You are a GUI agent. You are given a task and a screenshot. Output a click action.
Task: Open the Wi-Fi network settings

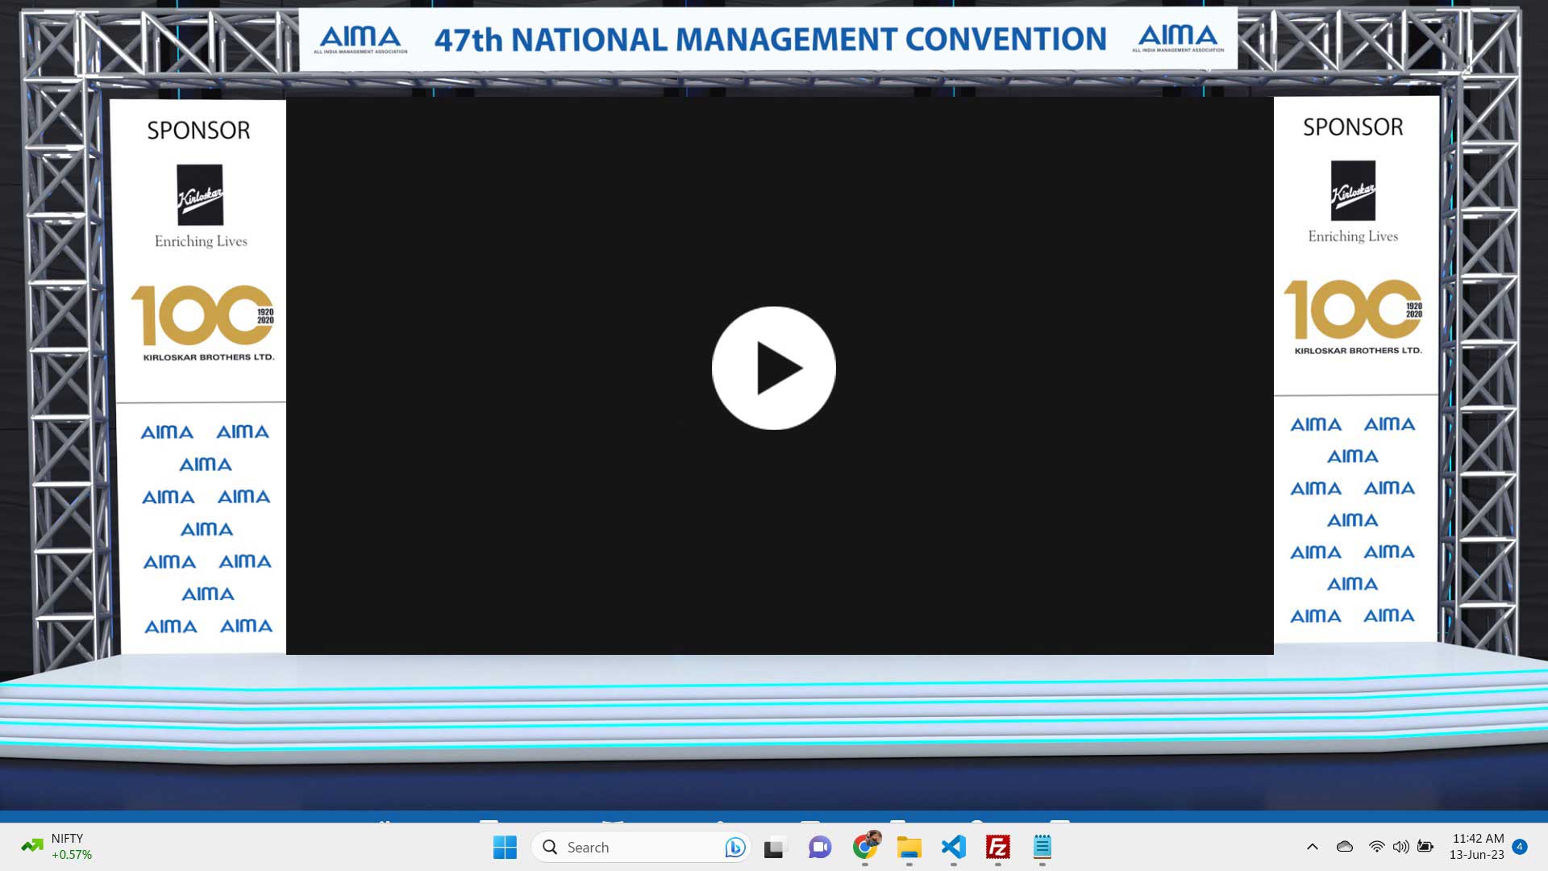pyautogui.click(x=1376, y=847)
